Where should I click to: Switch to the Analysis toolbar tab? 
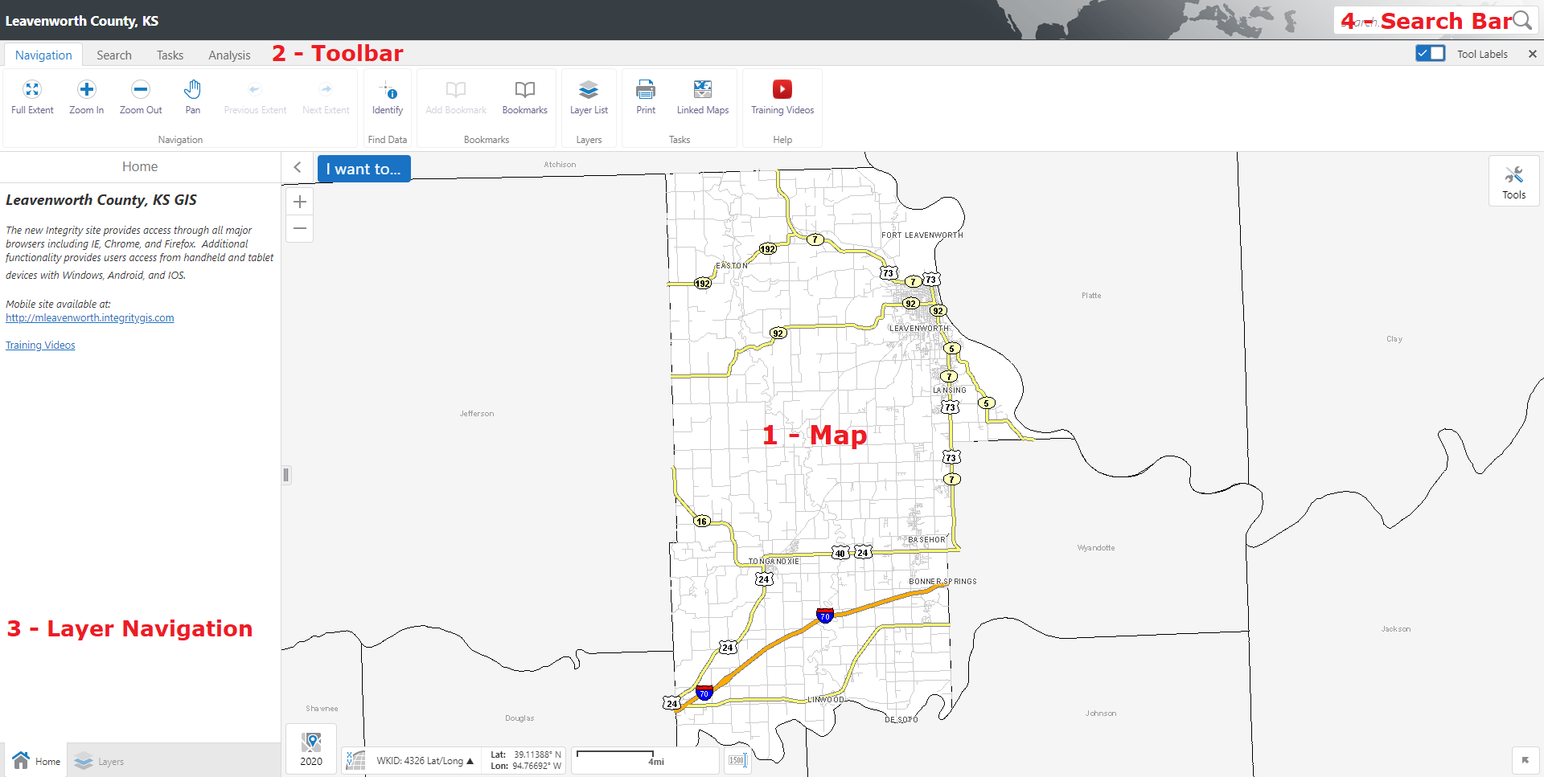click(229, 55)
